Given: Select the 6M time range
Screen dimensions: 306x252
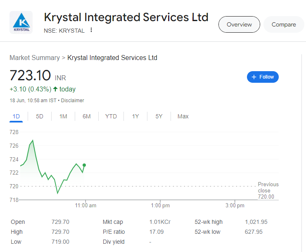Looking at the screenshot, I should (86, 117).
